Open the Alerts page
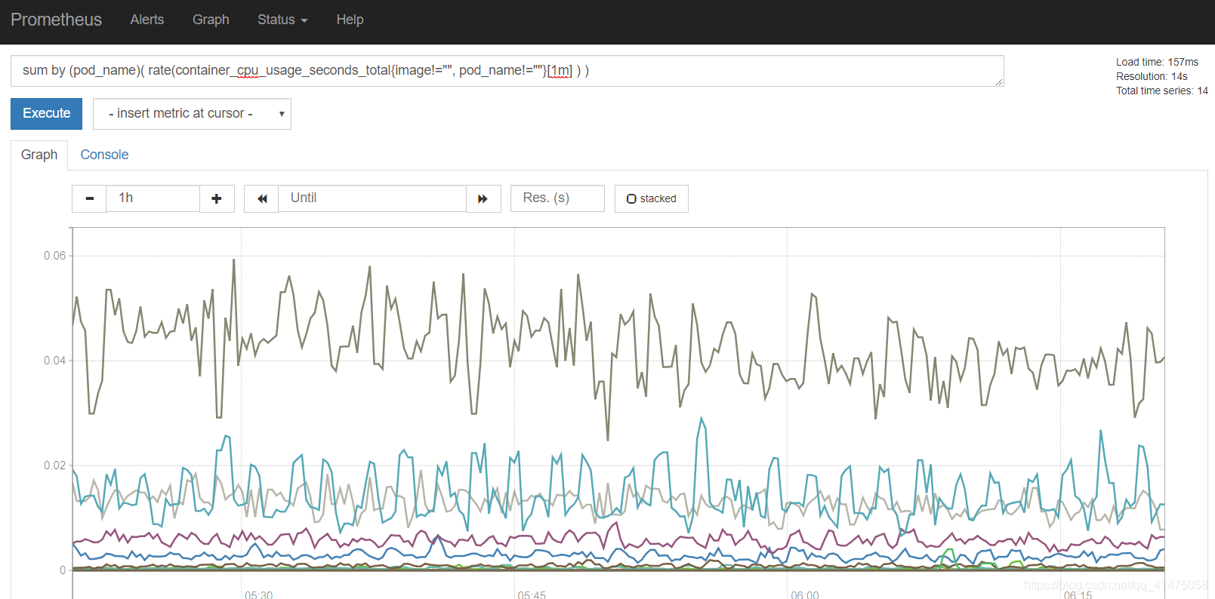Viewport: 1215px width, 599px height. (x=146, y=20)
